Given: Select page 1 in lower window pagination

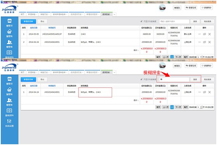Looking at the screenshot, I should tap(172, 107).
